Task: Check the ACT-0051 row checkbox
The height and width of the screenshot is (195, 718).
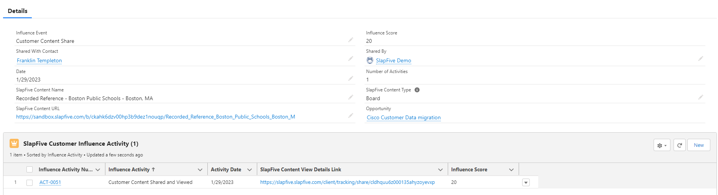Action: click(x=30, y=182)
